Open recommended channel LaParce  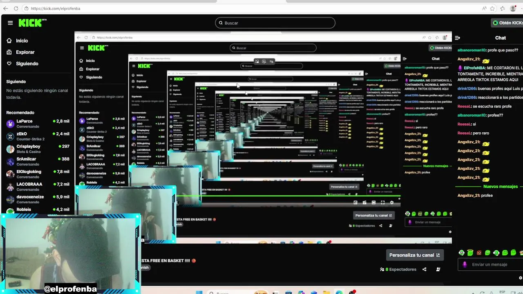(38, 124)
